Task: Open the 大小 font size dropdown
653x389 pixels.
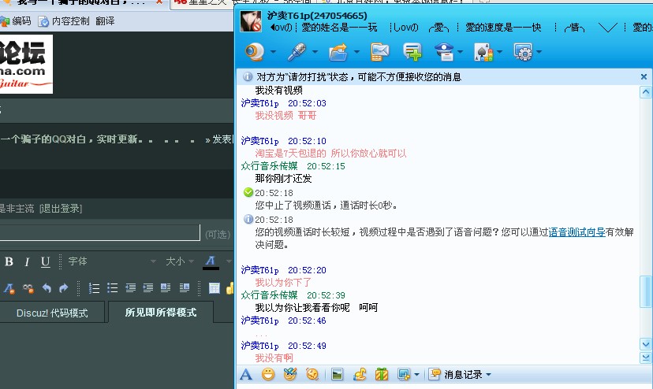Action: point(179,261)
